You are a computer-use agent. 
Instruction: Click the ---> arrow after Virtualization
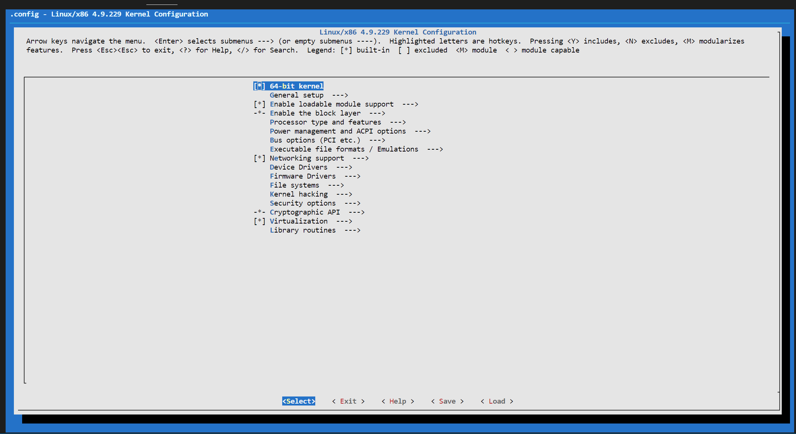click(x=344, y=221)
